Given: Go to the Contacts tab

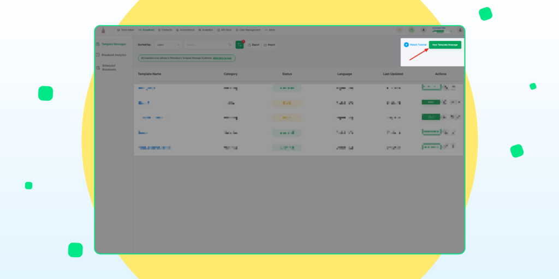Looking at the screenshot, I should (166, 30).
